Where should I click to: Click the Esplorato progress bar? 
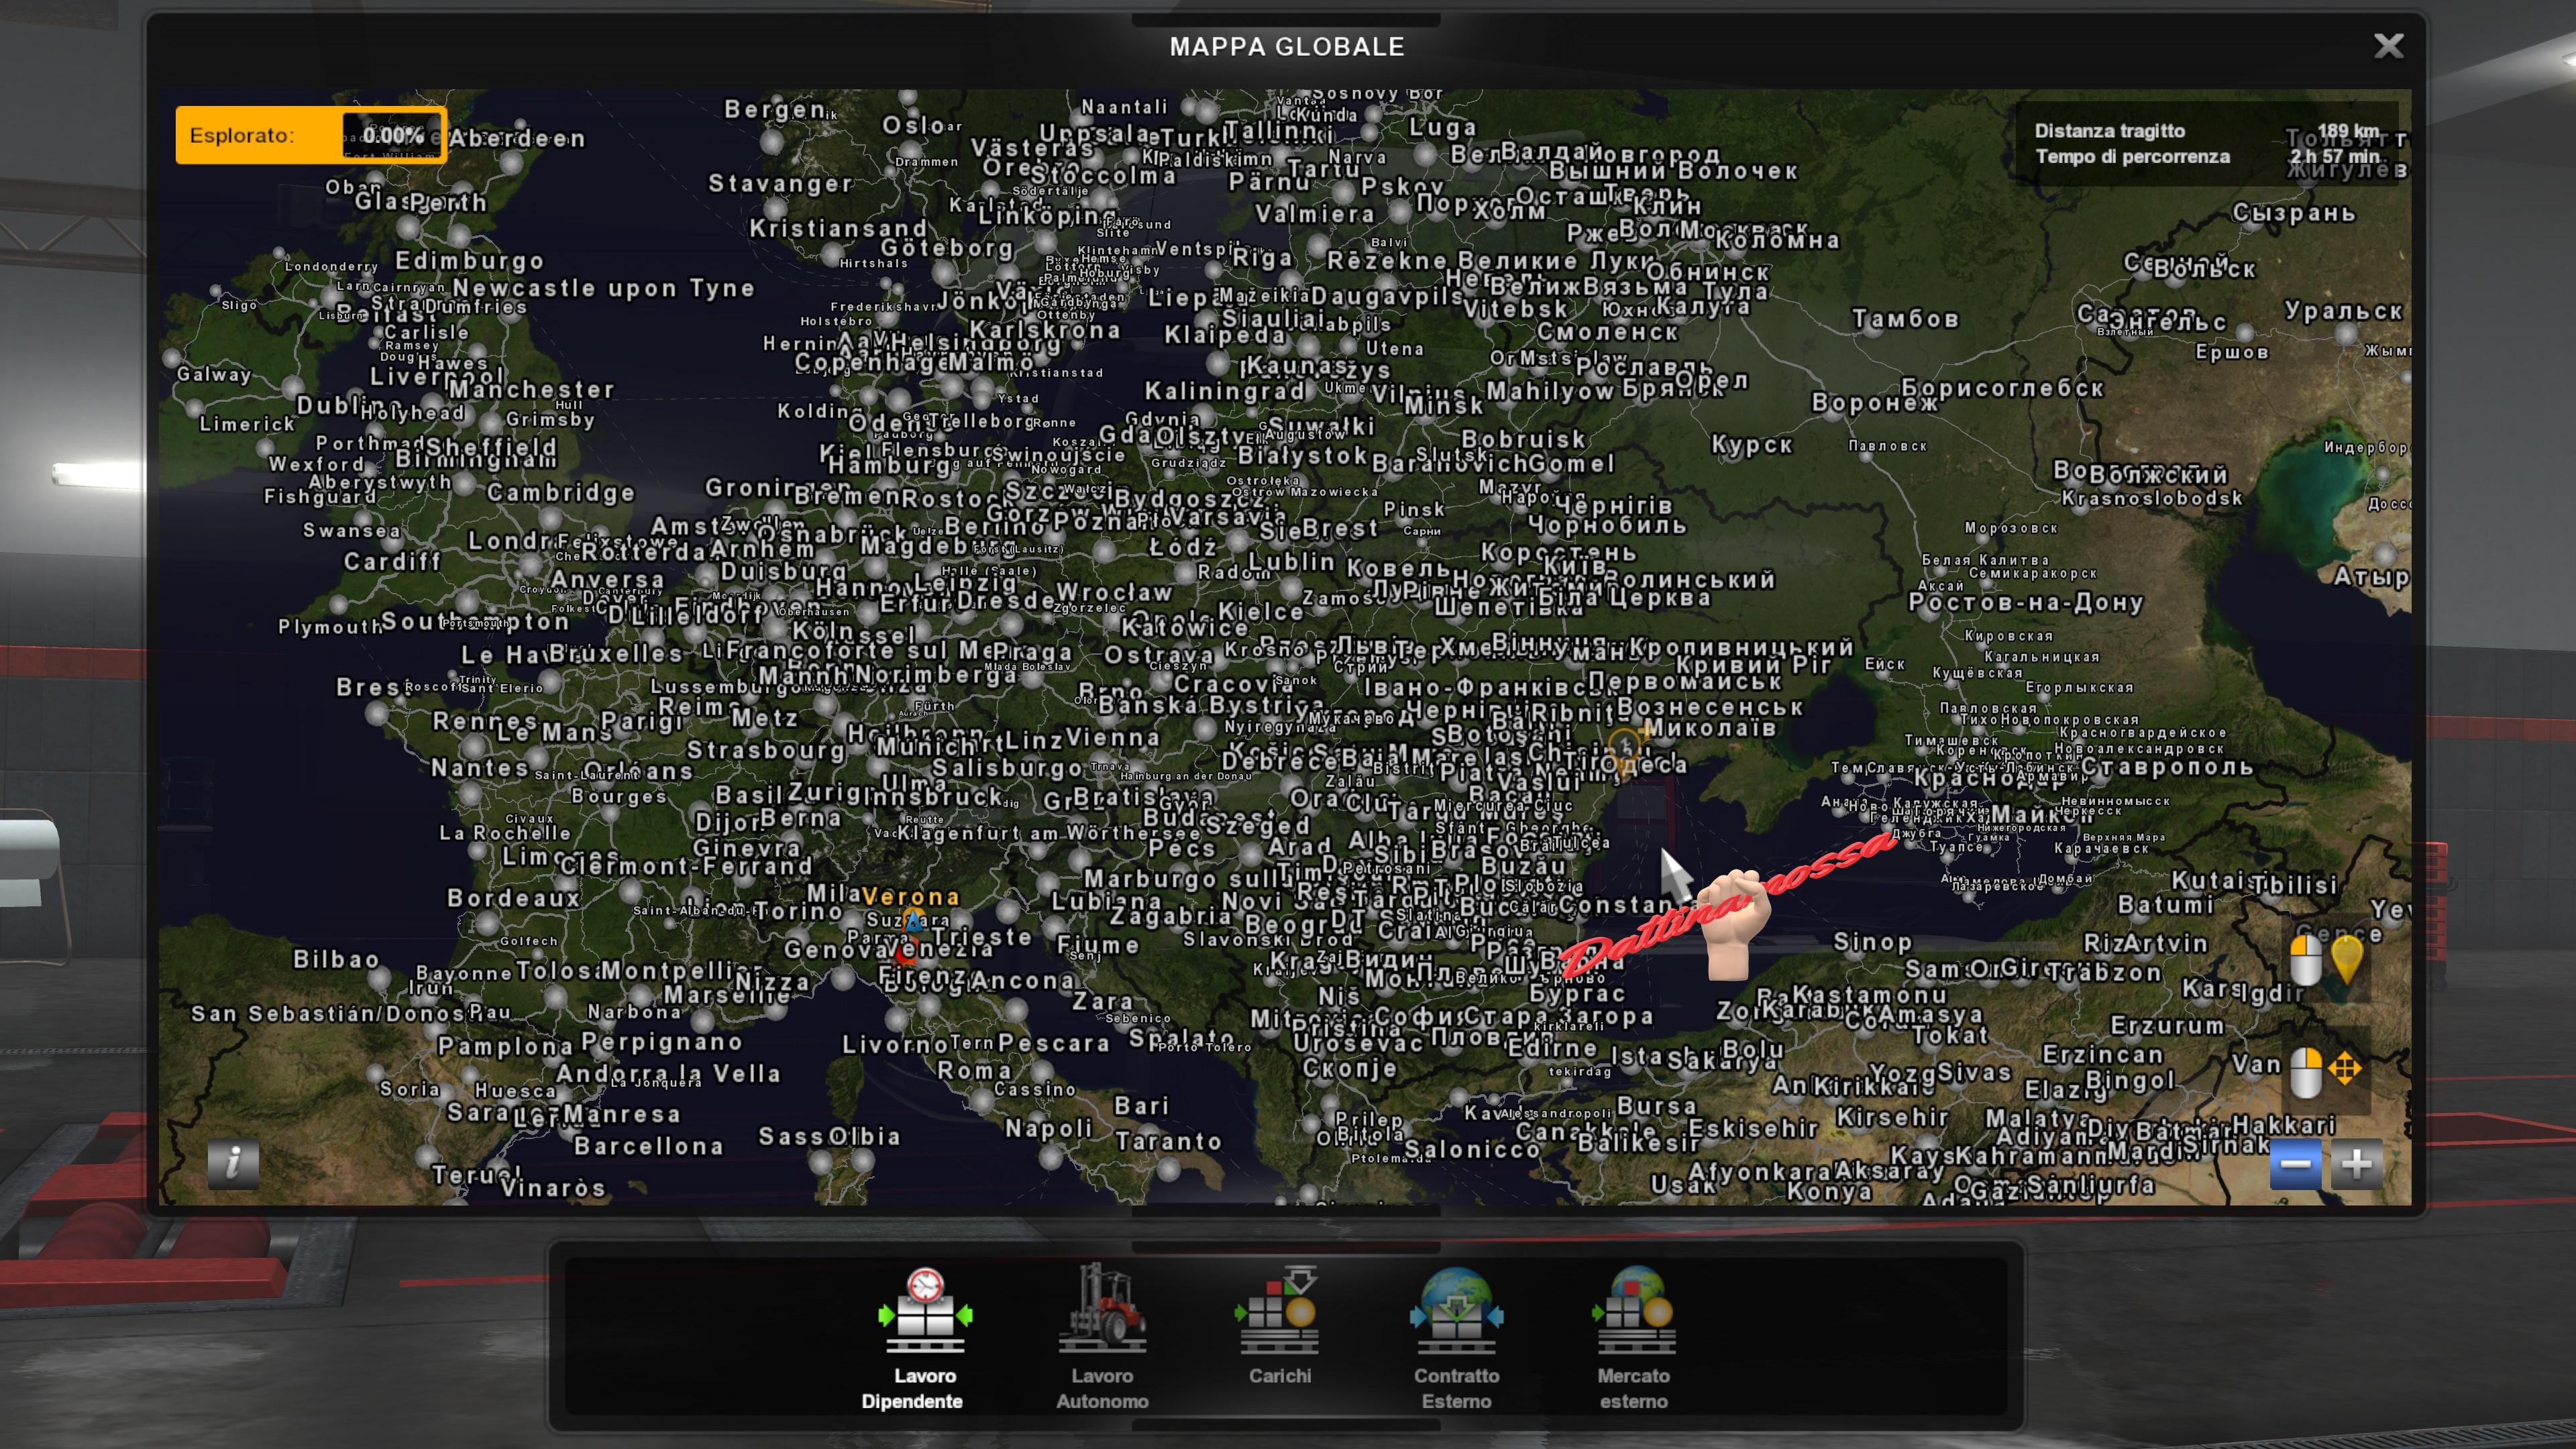pyautogui.click(x=392, y=135)
